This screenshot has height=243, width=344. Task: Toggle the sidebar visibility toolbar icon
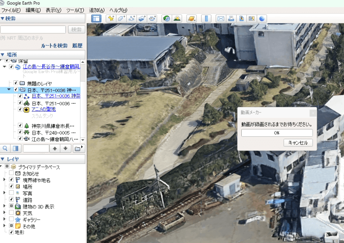click(96, 18)
